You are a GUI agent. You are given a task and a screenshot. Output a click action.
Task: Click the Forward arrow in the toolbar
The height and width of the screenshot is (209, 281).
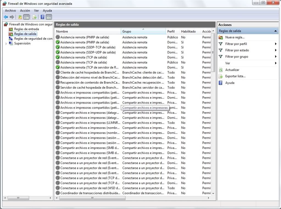pyautogui.click(x=12, y=17)
